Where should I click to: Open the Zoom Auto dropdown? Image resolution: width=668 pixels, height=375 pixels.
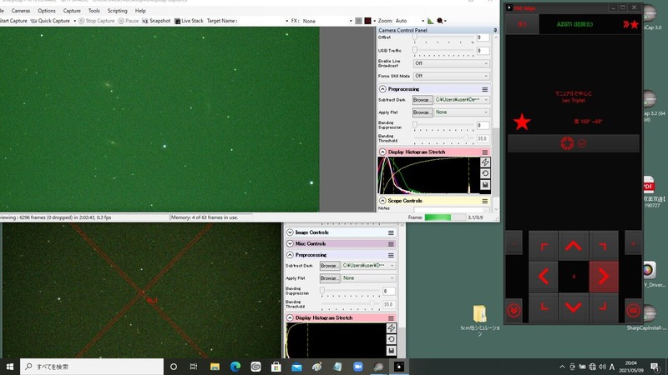[x=410, y=21]
